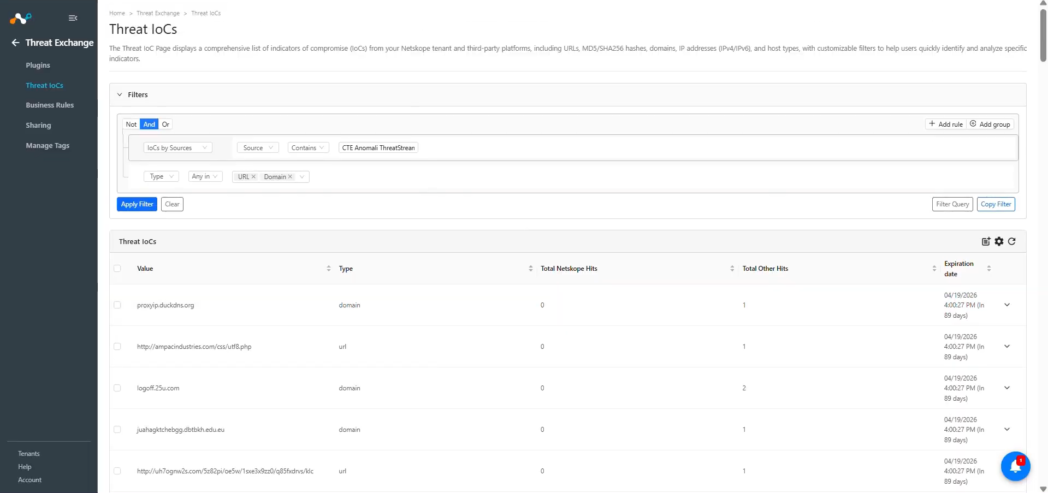The height and width of the screenshot is (493, 1048).
Task: Open Threat IoCs in sidebar
Action: pos(44,85)
